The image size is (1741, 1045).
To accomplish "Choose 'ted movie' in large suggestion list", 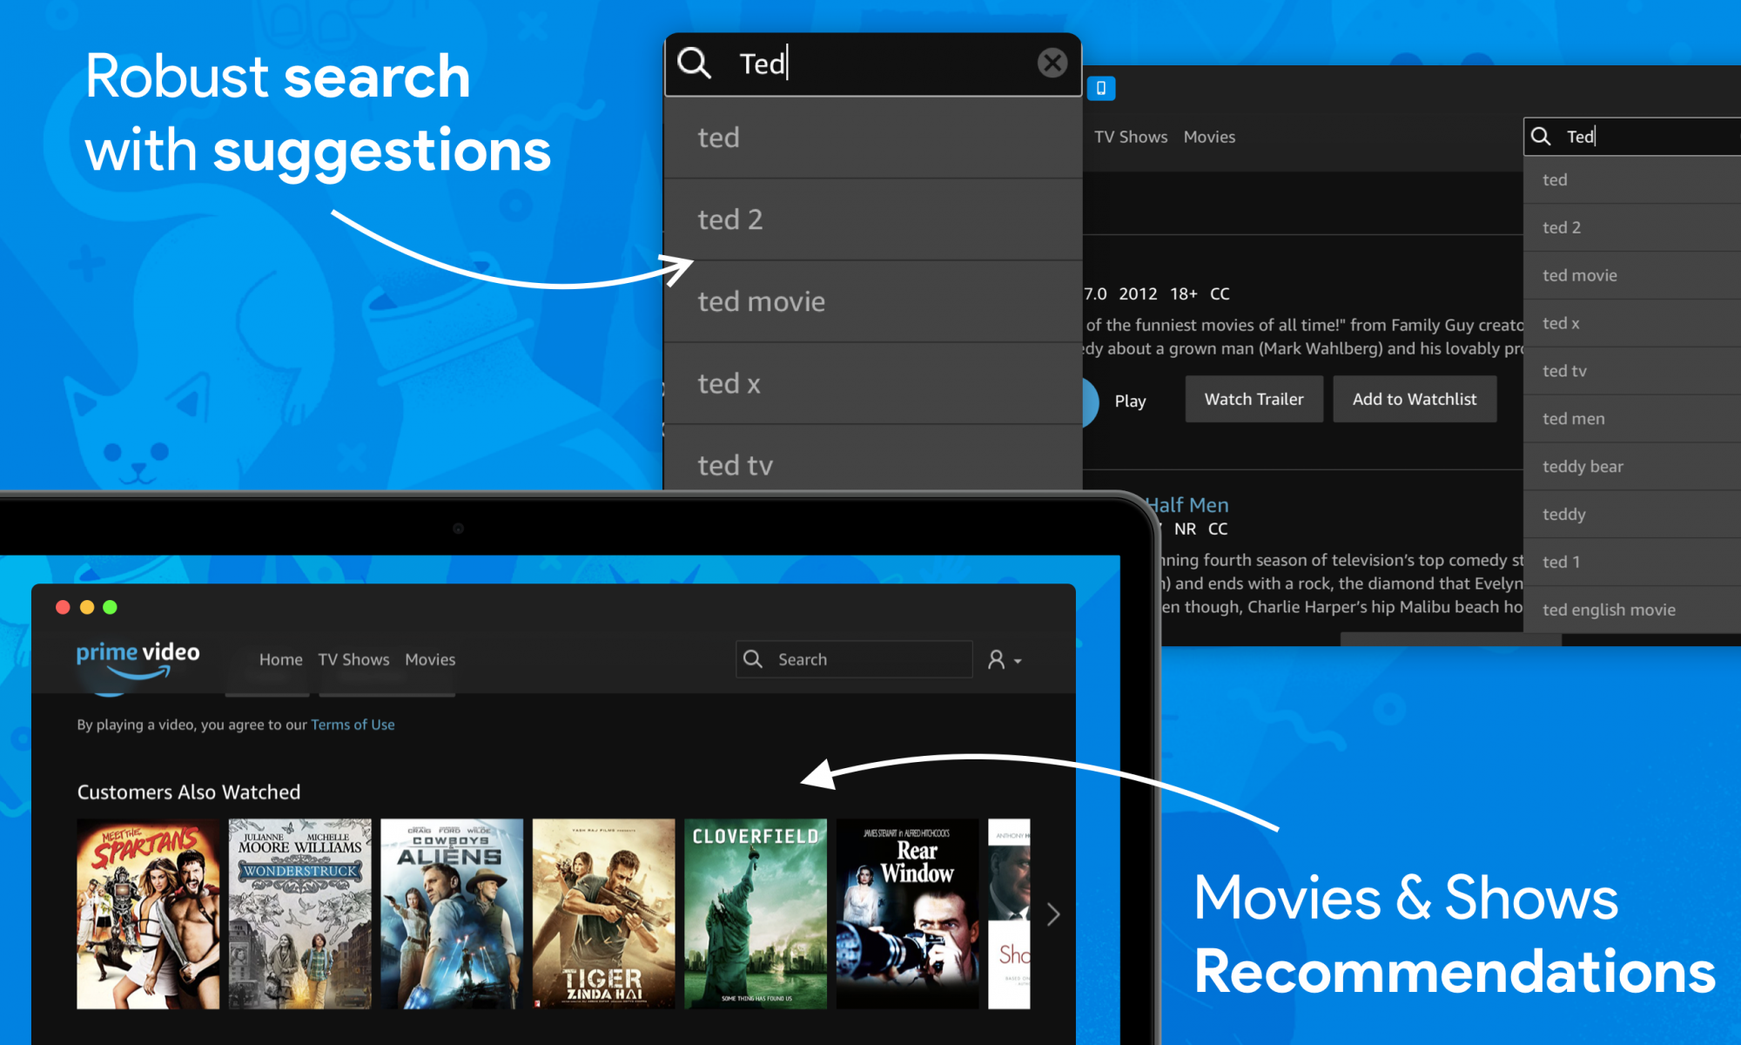I will [x=872, y=301].
